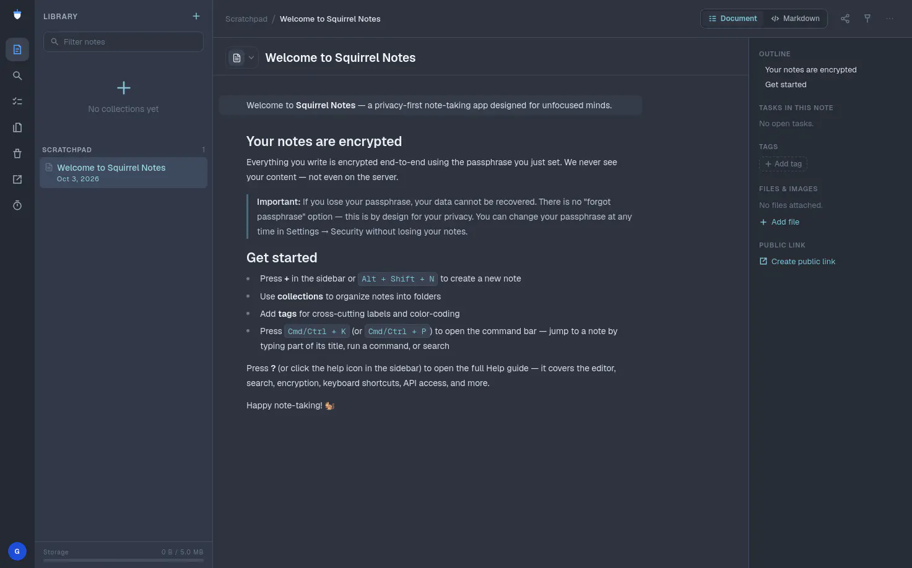Click the large plus to add a collection

(124, 88)
